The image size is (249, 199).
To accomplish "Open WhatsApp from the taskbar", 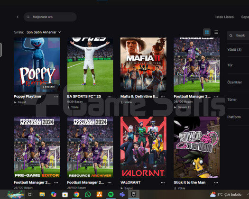I will coord(88,194).
